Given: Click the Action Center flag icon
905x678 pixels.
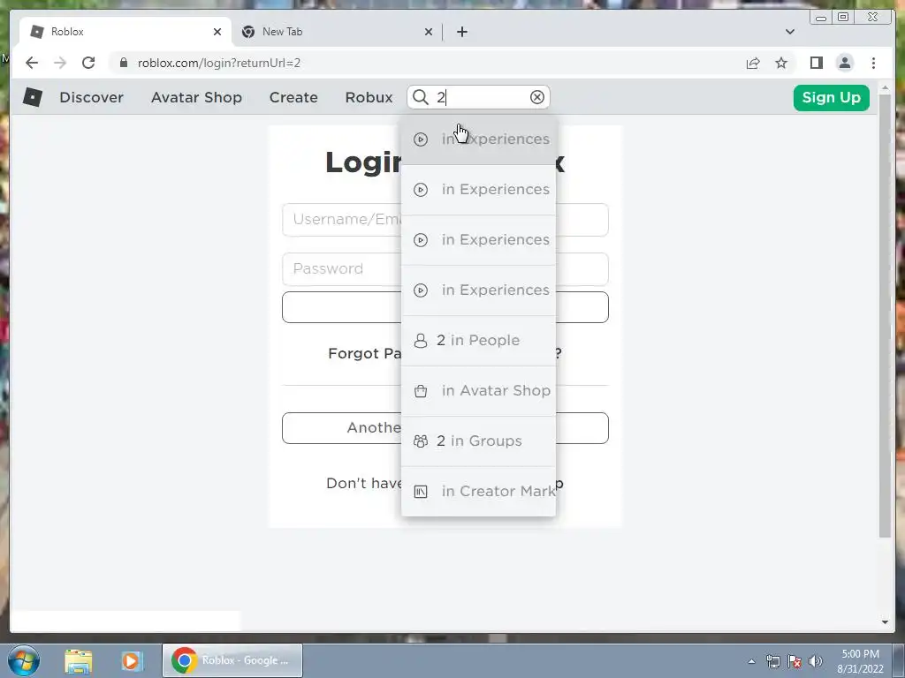Looking at the screenshot, I should pyautogui.click(x=795, y=660).
